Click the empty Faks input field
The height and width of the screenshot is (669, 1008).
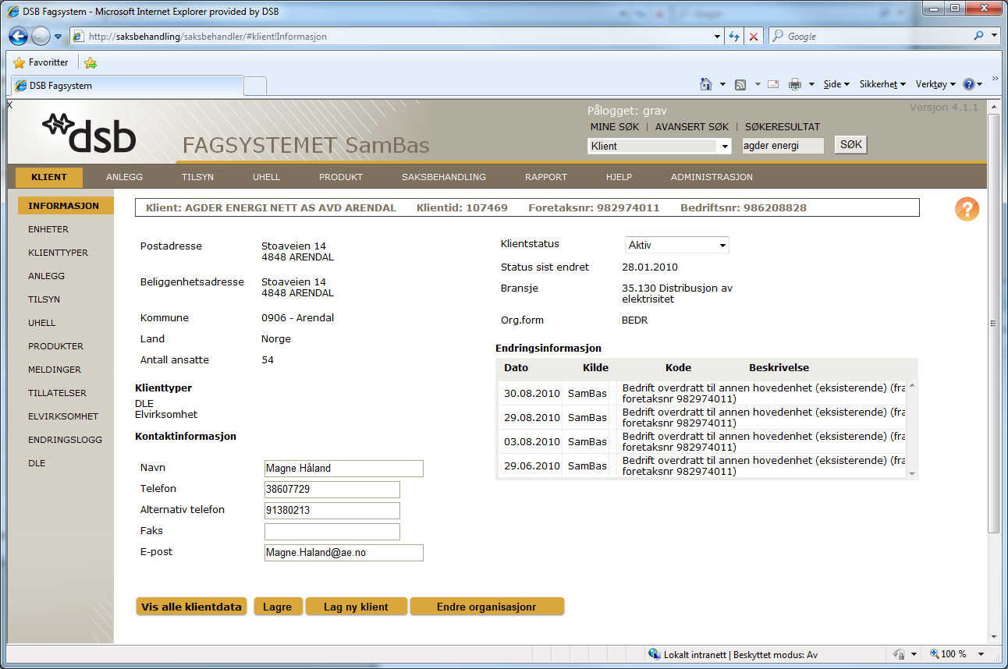(332, 532)
